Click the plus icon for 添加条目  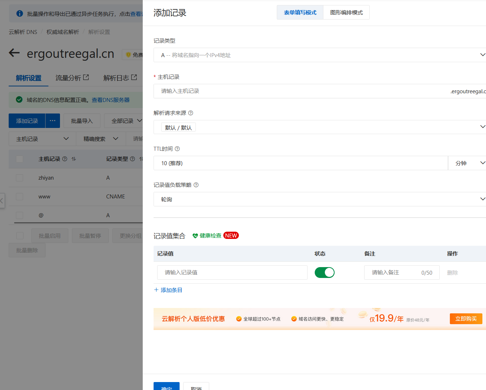[156, 290]
